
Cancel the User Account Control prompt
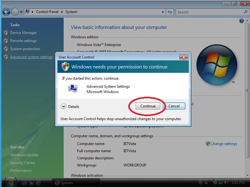[175, 106]
